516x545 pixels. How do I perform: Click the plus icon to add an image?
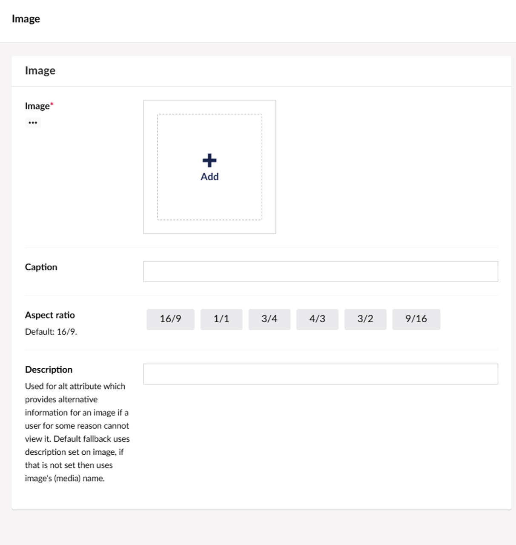point(209,161)
